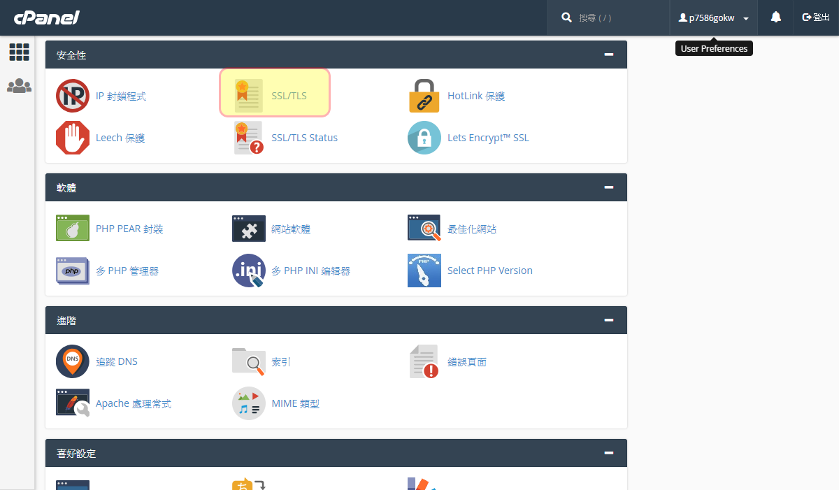Screen dimensions: 839x490
Task: Open the MIME 類型 text link
Action: coord(296,404)
